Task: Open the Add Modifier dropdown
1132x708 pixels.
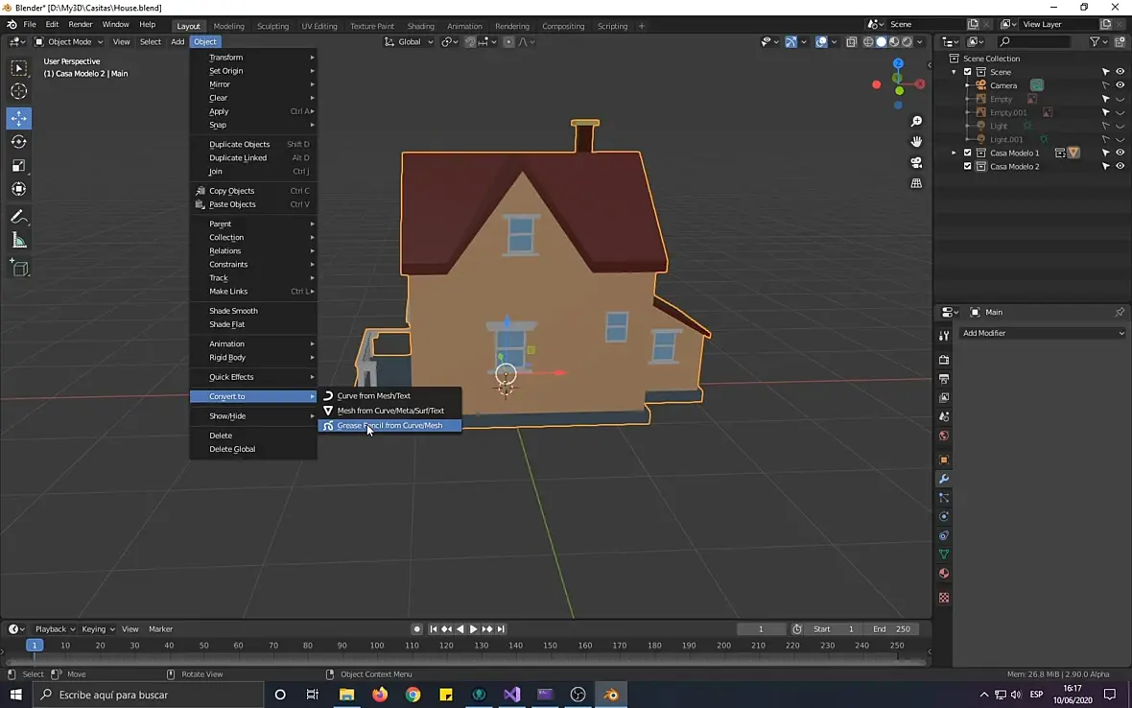Action: pyautogui.click(x=1043, y=333)
